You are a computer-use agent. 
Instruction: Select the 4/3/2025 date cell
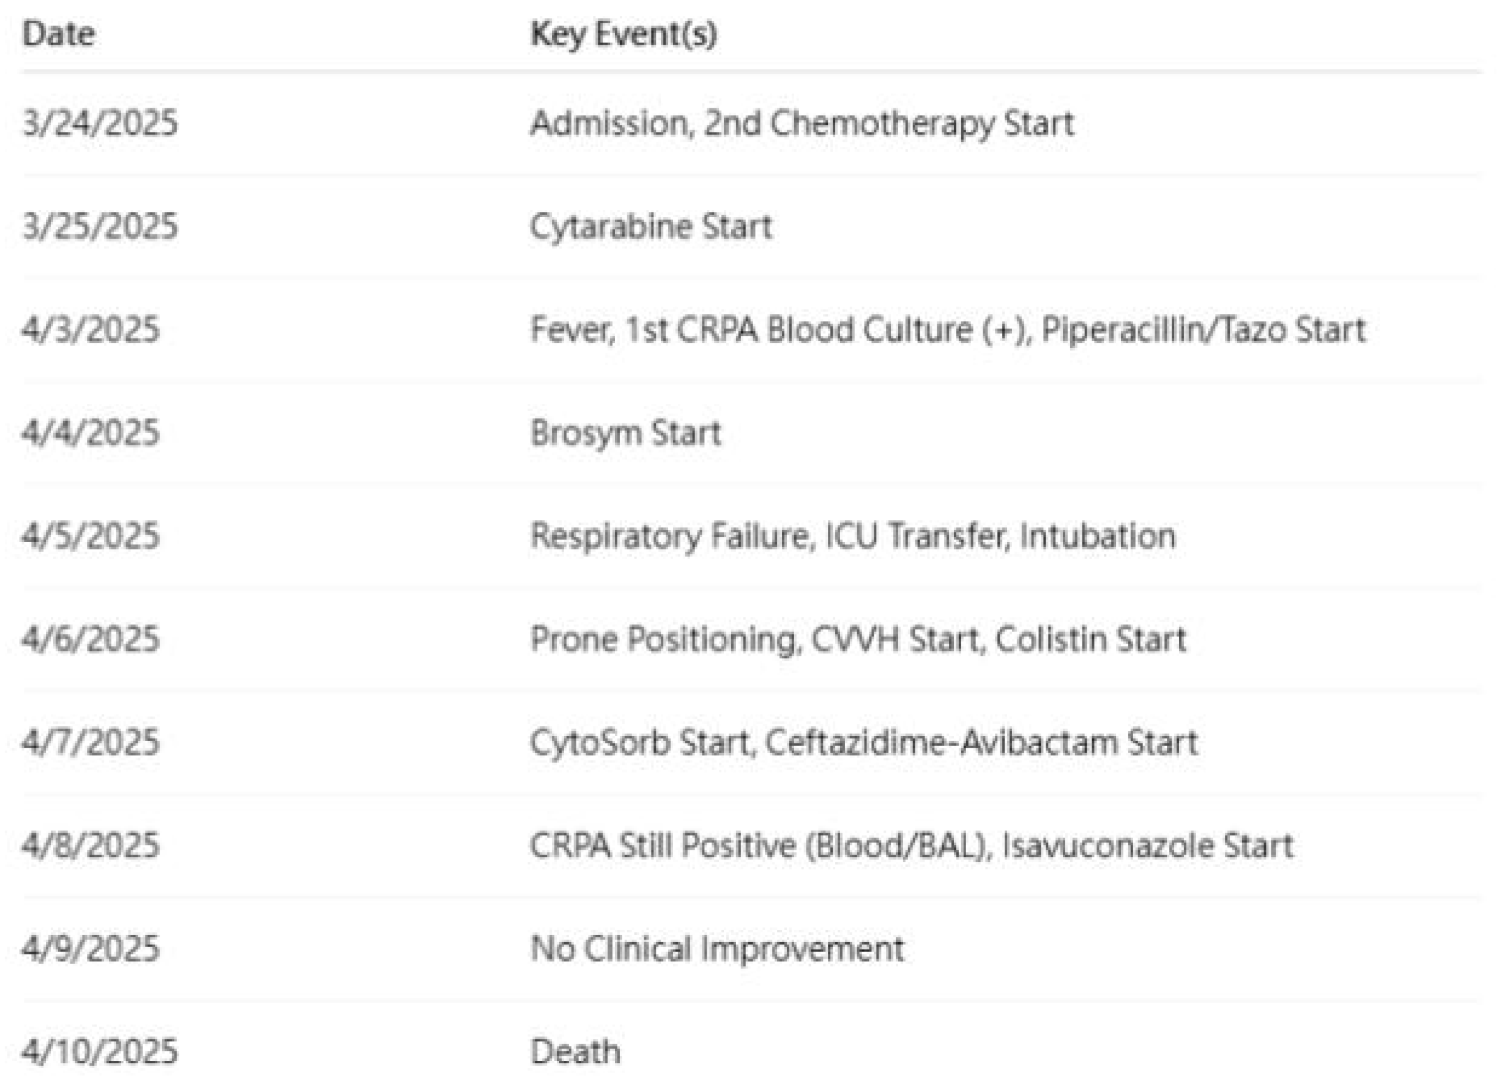tap(91, 330)
